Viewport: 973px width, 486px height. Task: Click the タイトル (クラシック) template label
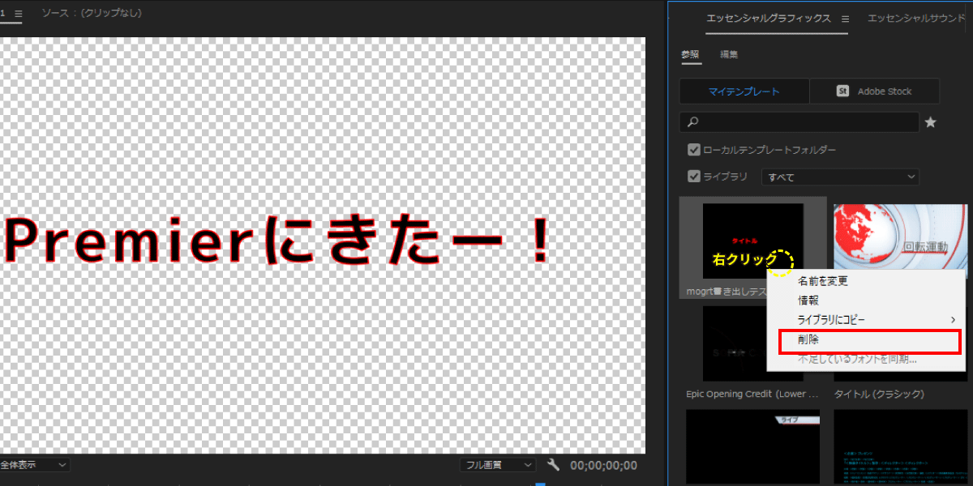(879, 394)
